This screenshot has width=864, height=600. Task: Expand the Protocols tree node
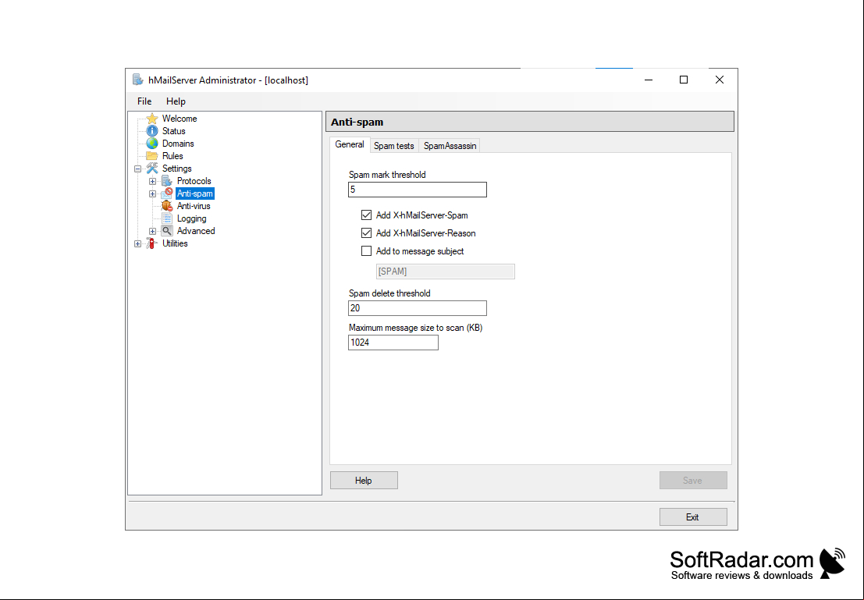[x=153, y=181]
